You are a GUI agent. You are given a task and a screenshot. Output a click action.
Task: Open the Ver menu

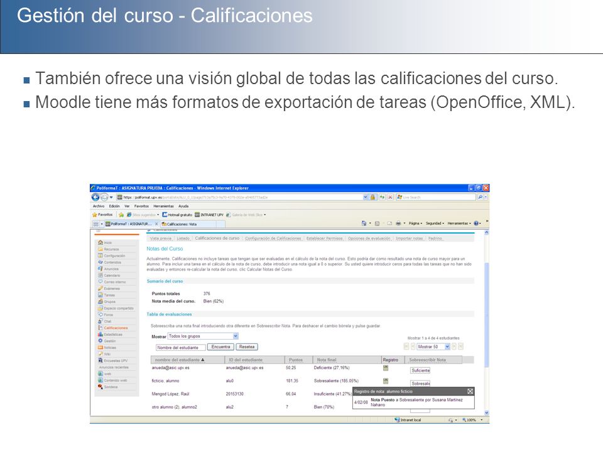(x=127, y=207)
